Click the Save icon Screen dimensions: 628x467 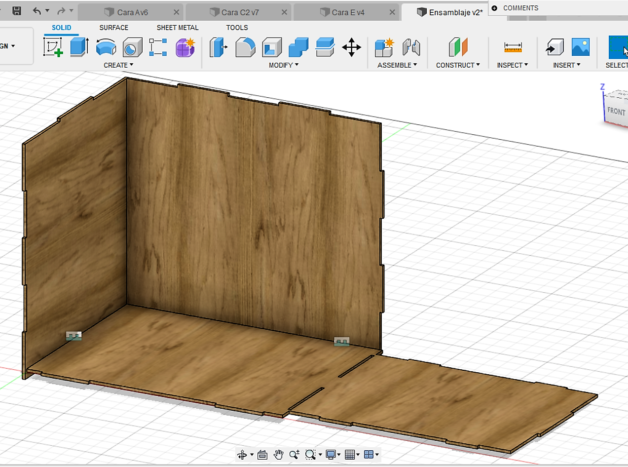point(16,11)
